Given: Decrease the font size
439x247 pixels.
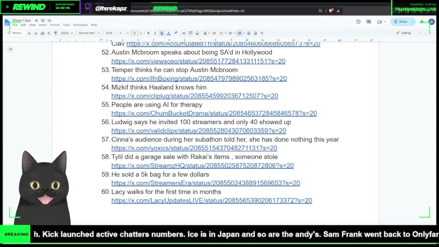Looking at the screenshot, I should [x=128, y=33].
